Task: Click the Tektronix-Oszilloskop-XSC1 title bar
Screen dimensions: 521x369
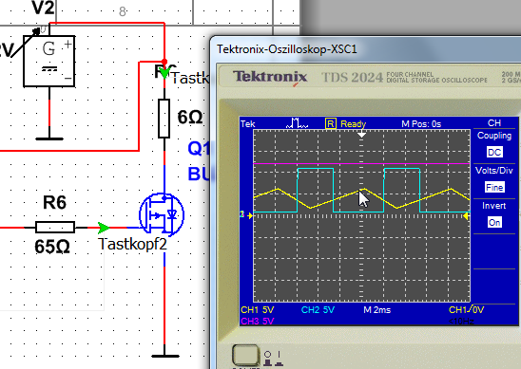Action: pyautogui.click(x=365, y=49)
